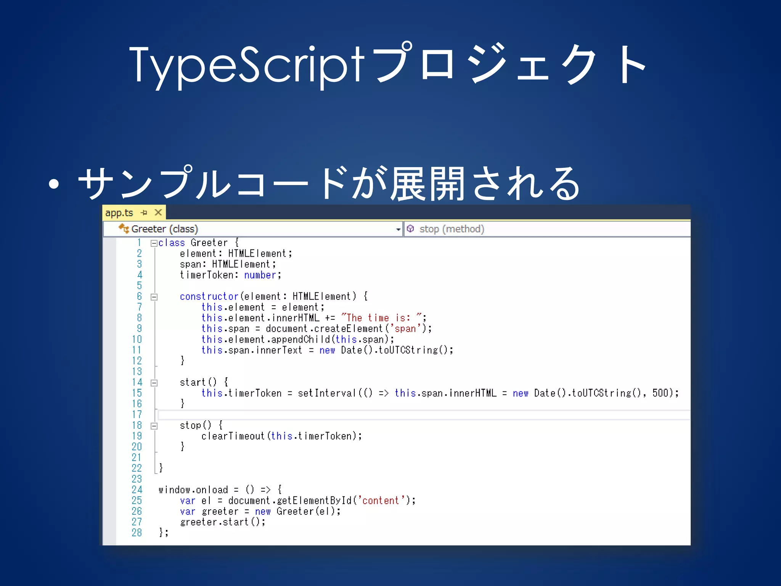Click 'var el' on line 25
The image size is (781, 586).
pyautogui.click(x=195, y=500)
